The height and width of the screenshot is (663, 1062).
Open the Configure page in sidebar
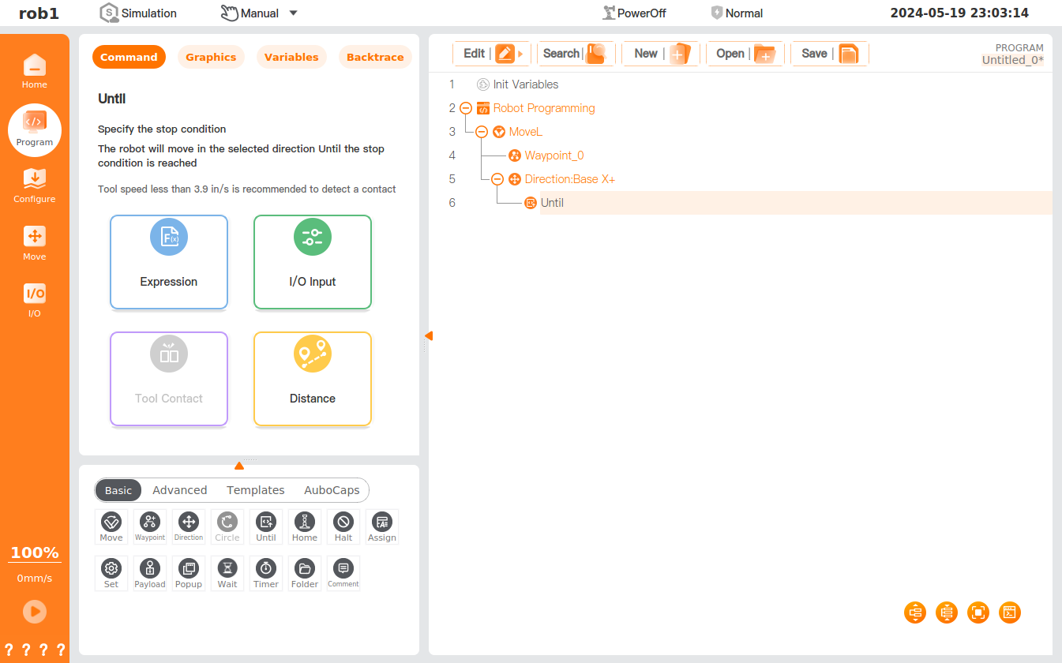click(x=34, y=186)
